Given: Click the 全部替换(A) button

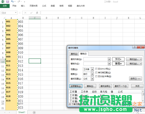Looking at the screenshot, I should [76, 86].
